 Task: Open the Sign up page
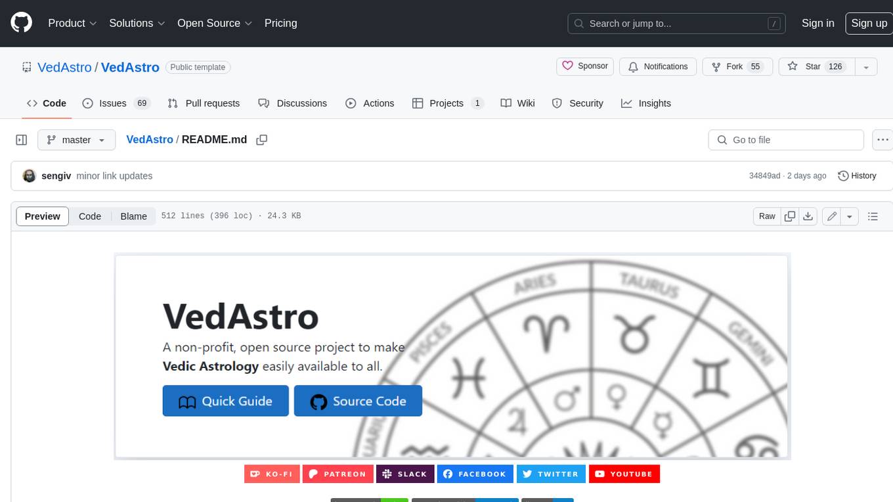pos(869,23)
